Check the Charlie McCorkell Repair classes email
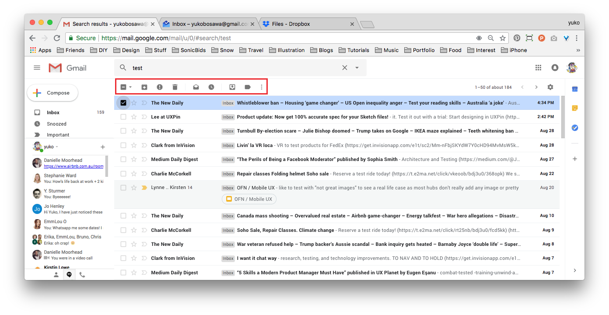This screenshot has height=315, width=609. [x=123, y=174]
